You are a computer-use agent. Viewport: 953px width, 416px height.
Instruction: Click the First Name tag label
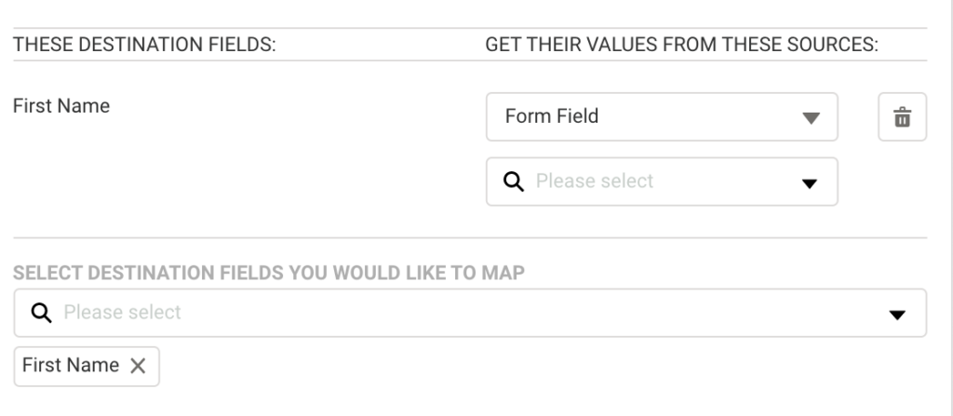[71, 365]
